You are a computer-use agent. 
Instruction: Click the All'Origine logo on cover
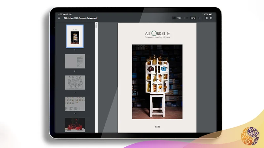pyautogui.click(x=157, y=33)
